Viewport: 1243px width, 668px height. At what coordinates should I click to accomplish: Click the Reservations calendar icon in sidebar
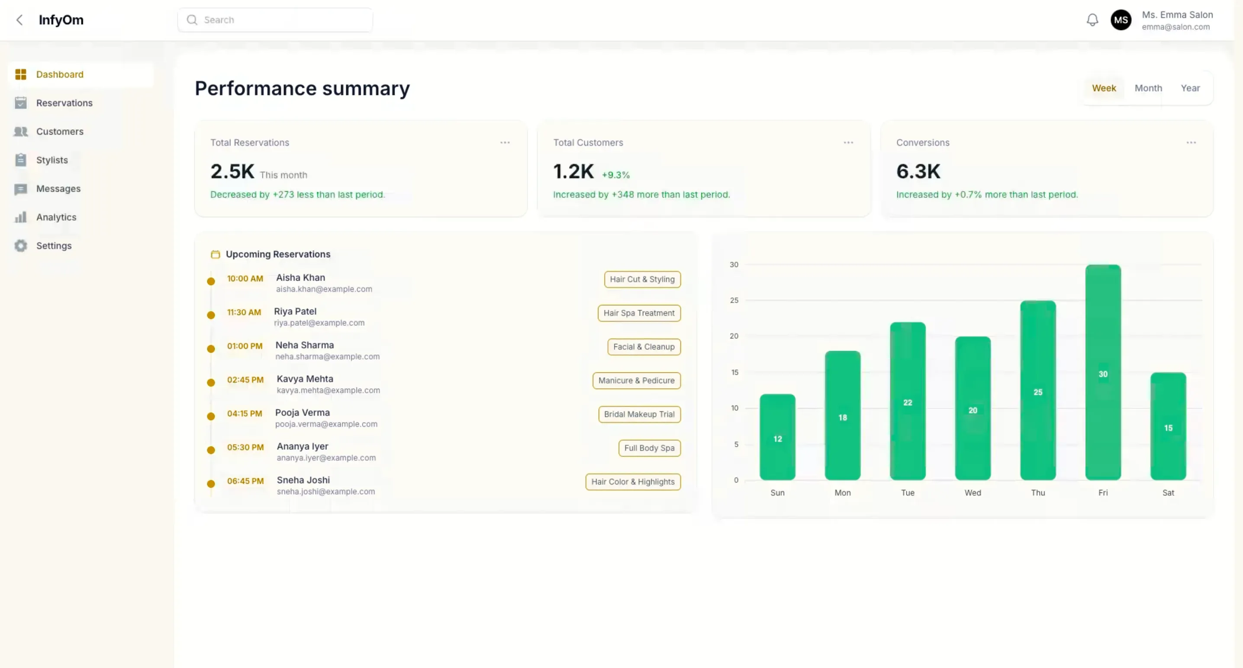click(20, 103)
